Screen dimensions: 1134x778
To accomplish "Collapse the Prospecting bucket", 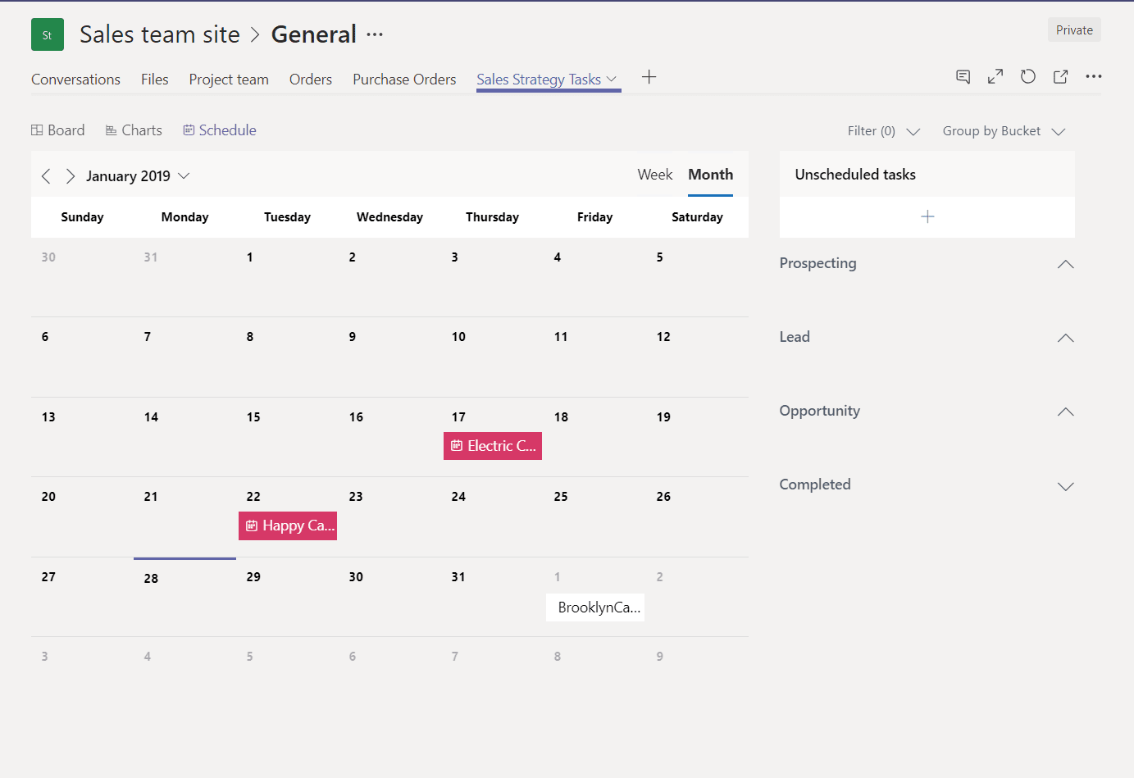I will (x=1065, y=264).
